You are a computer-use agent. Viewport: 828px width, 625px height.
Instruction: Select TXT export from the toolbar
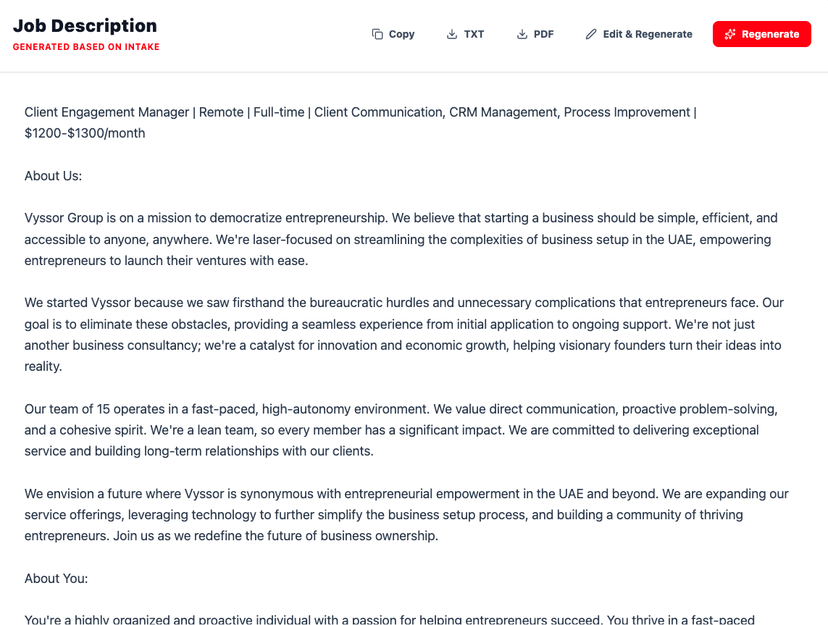pos(465,34)
